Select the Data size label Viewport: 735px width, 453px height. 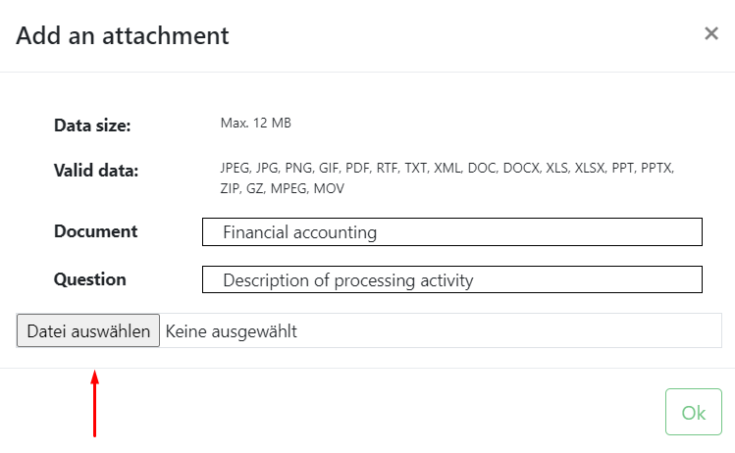click(x=92, y=126)
